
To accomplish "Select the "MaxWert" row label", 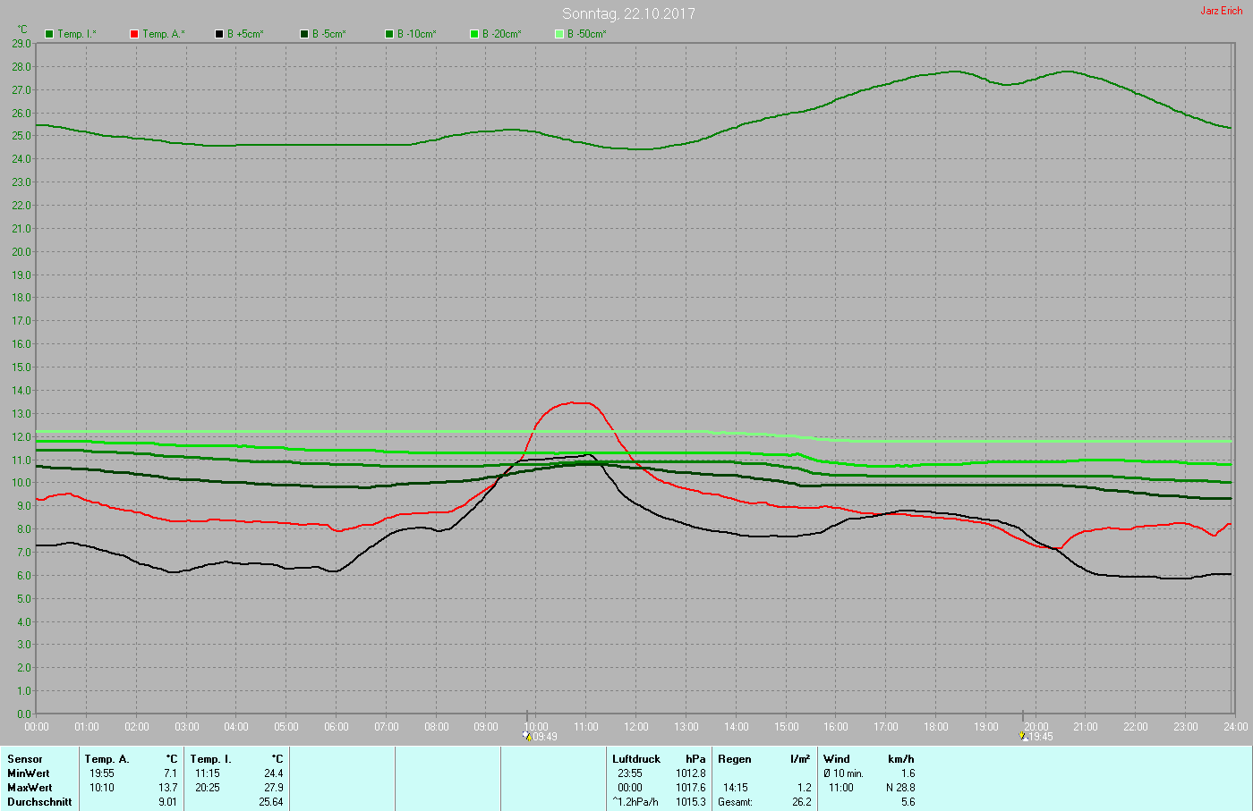I will pyautogui.click(x=30, y=788).
